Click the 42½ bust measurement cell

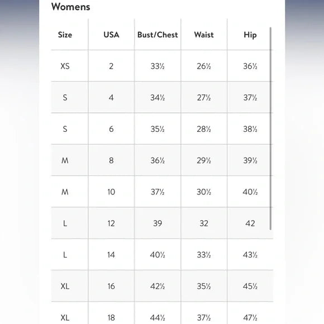(158, 286)
